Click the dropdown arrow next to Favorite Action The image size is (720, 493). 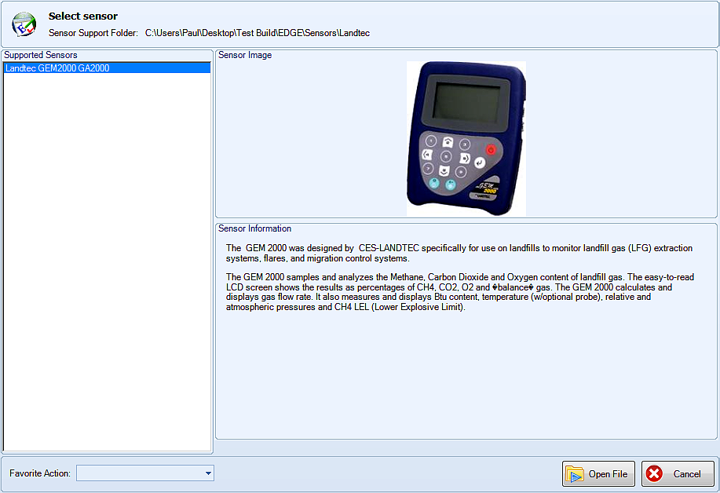[207, 473]
